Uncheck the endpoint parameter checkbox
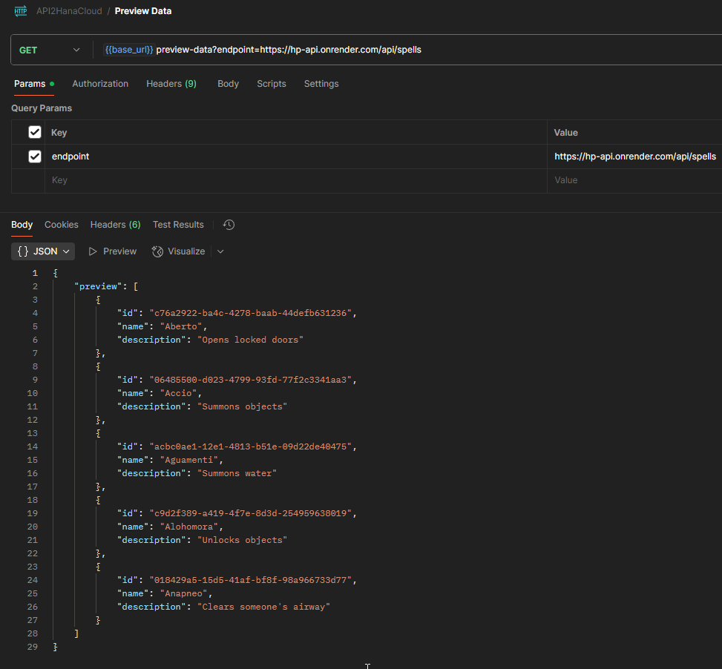The width and height of the screenshot is (722, 669). pyautogui.click(x=35, y=156)
